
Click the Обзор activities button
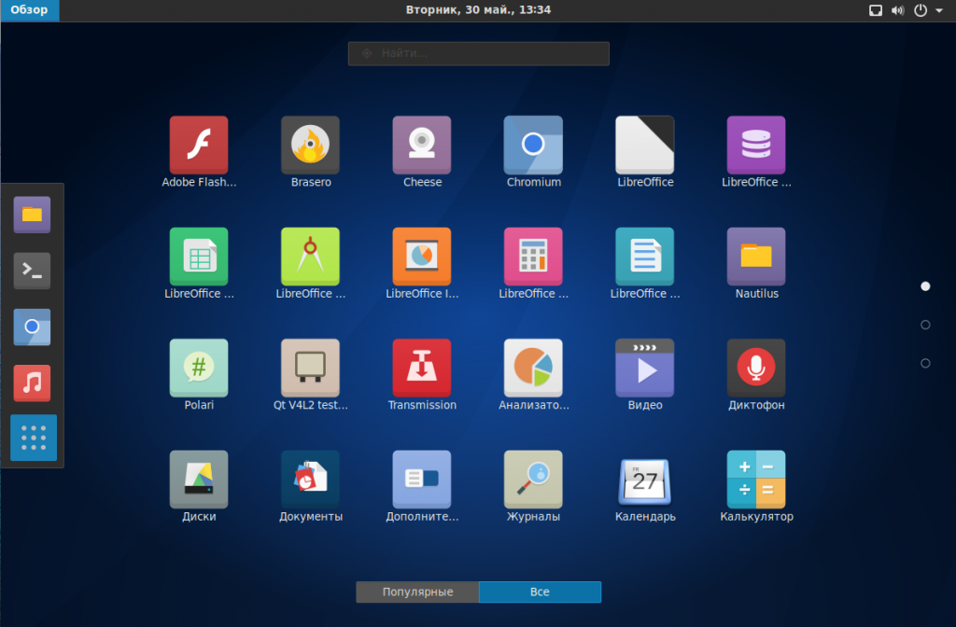pyautogui.click(x=29, y=10)
